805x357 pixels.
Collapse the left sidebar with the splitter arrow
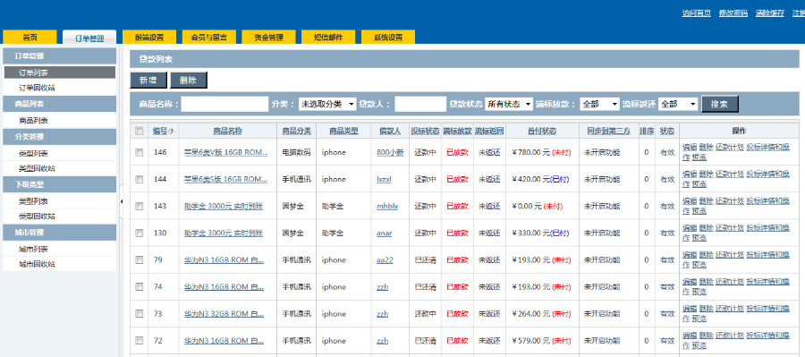122,201
